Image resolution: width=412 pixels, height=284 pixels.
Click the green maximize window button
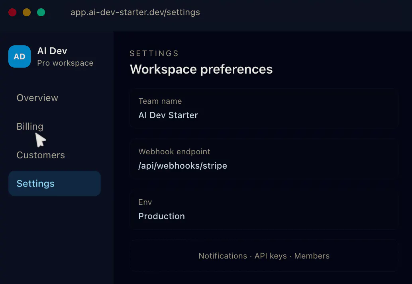pyautogui.click(x=41, y=12)
